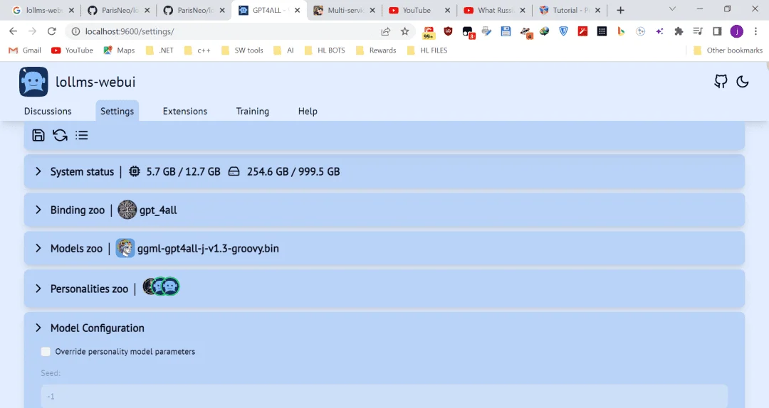Open Chrome three-dot menu
This screenshot has width=769, height=408.
click(x=755, y=31)
